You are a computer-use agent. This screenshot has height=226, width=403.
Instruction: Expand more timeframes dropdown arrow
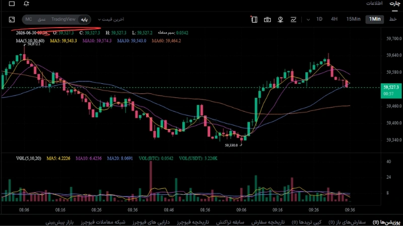click(308, 20)
